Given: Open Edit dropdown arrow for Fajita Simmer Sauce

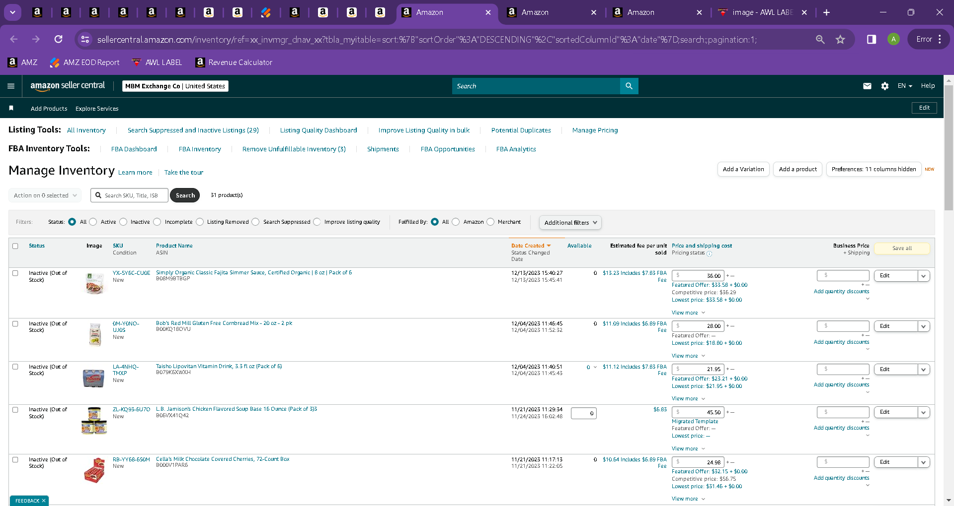Looking at the screenshot, I should [x=924, y=276].
